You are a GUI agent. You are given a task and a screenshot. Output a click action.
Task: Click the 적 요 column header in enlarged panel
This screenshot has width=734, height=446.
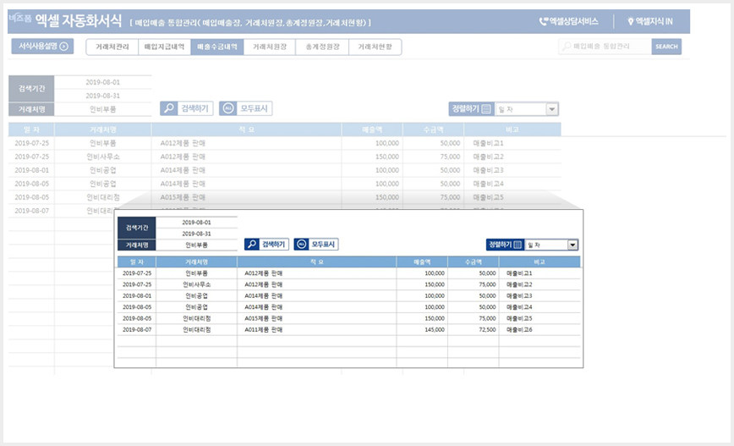pos(317,262)
